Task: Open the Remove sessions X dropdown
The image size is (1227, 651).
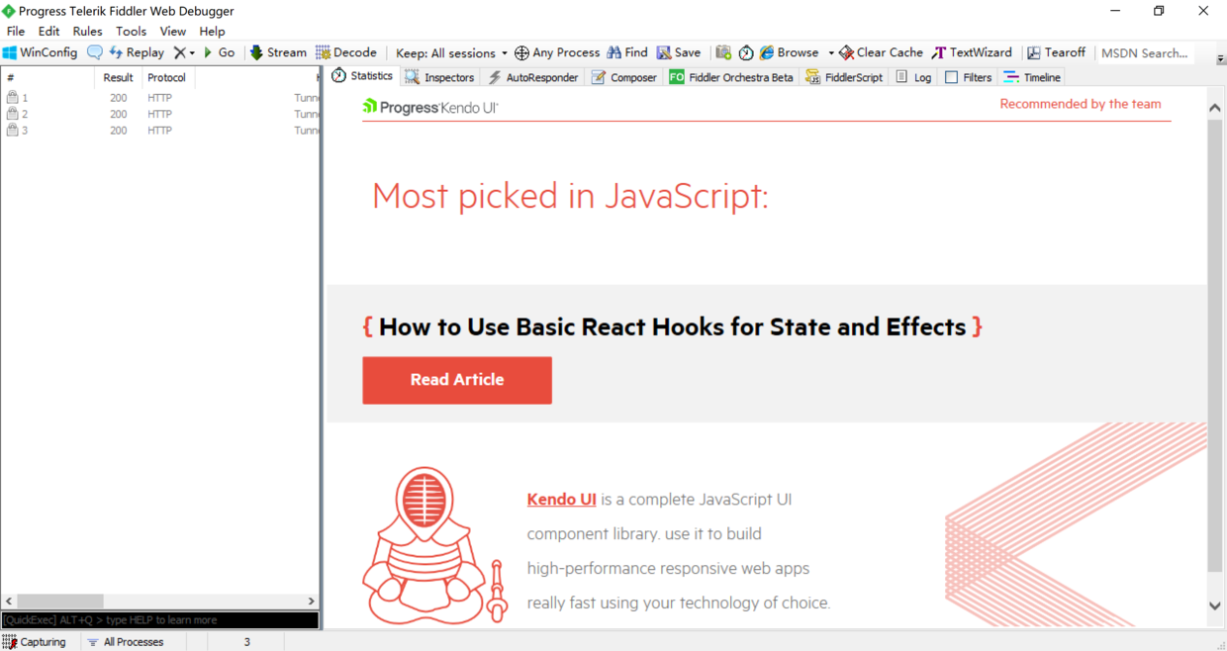Action: [x=184, y=52]
